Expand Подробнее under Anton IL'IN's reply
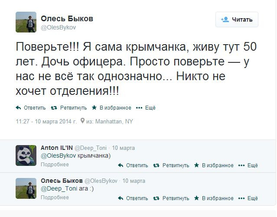Image resolution: width=277 pixels, height=217 pixels. [x=55, y=165]
